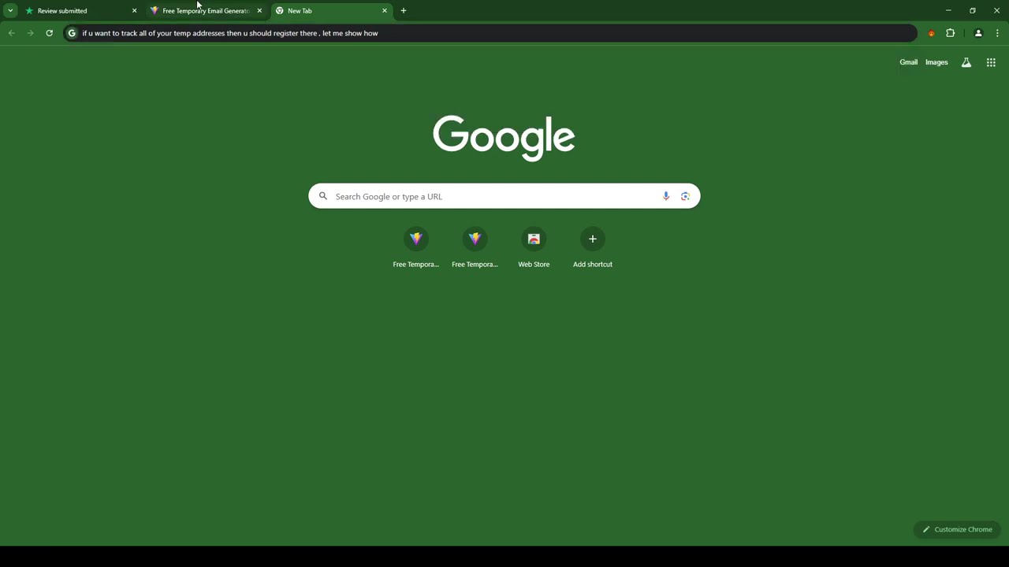Open Search Labs flask icon
1009x567 pixels.
tap(966, 62)
